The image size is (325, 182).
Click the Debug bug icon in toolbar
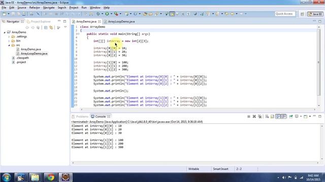[98, 14]
